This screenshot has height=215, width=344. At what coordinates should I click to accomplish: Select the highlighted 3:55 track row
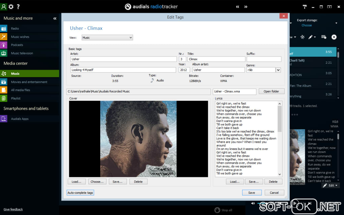(x=313, y=52)
